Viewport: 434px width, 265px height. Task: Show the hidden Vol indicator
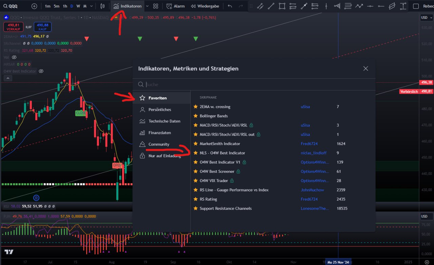coord(14,57)
